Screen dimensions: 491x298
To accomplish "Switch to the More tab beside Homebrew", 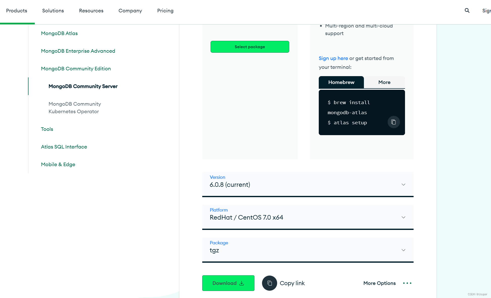I will pos(384,82).
